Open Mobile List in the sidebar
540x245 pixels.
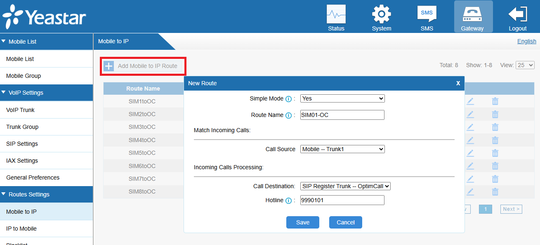[x=46, y=59]
